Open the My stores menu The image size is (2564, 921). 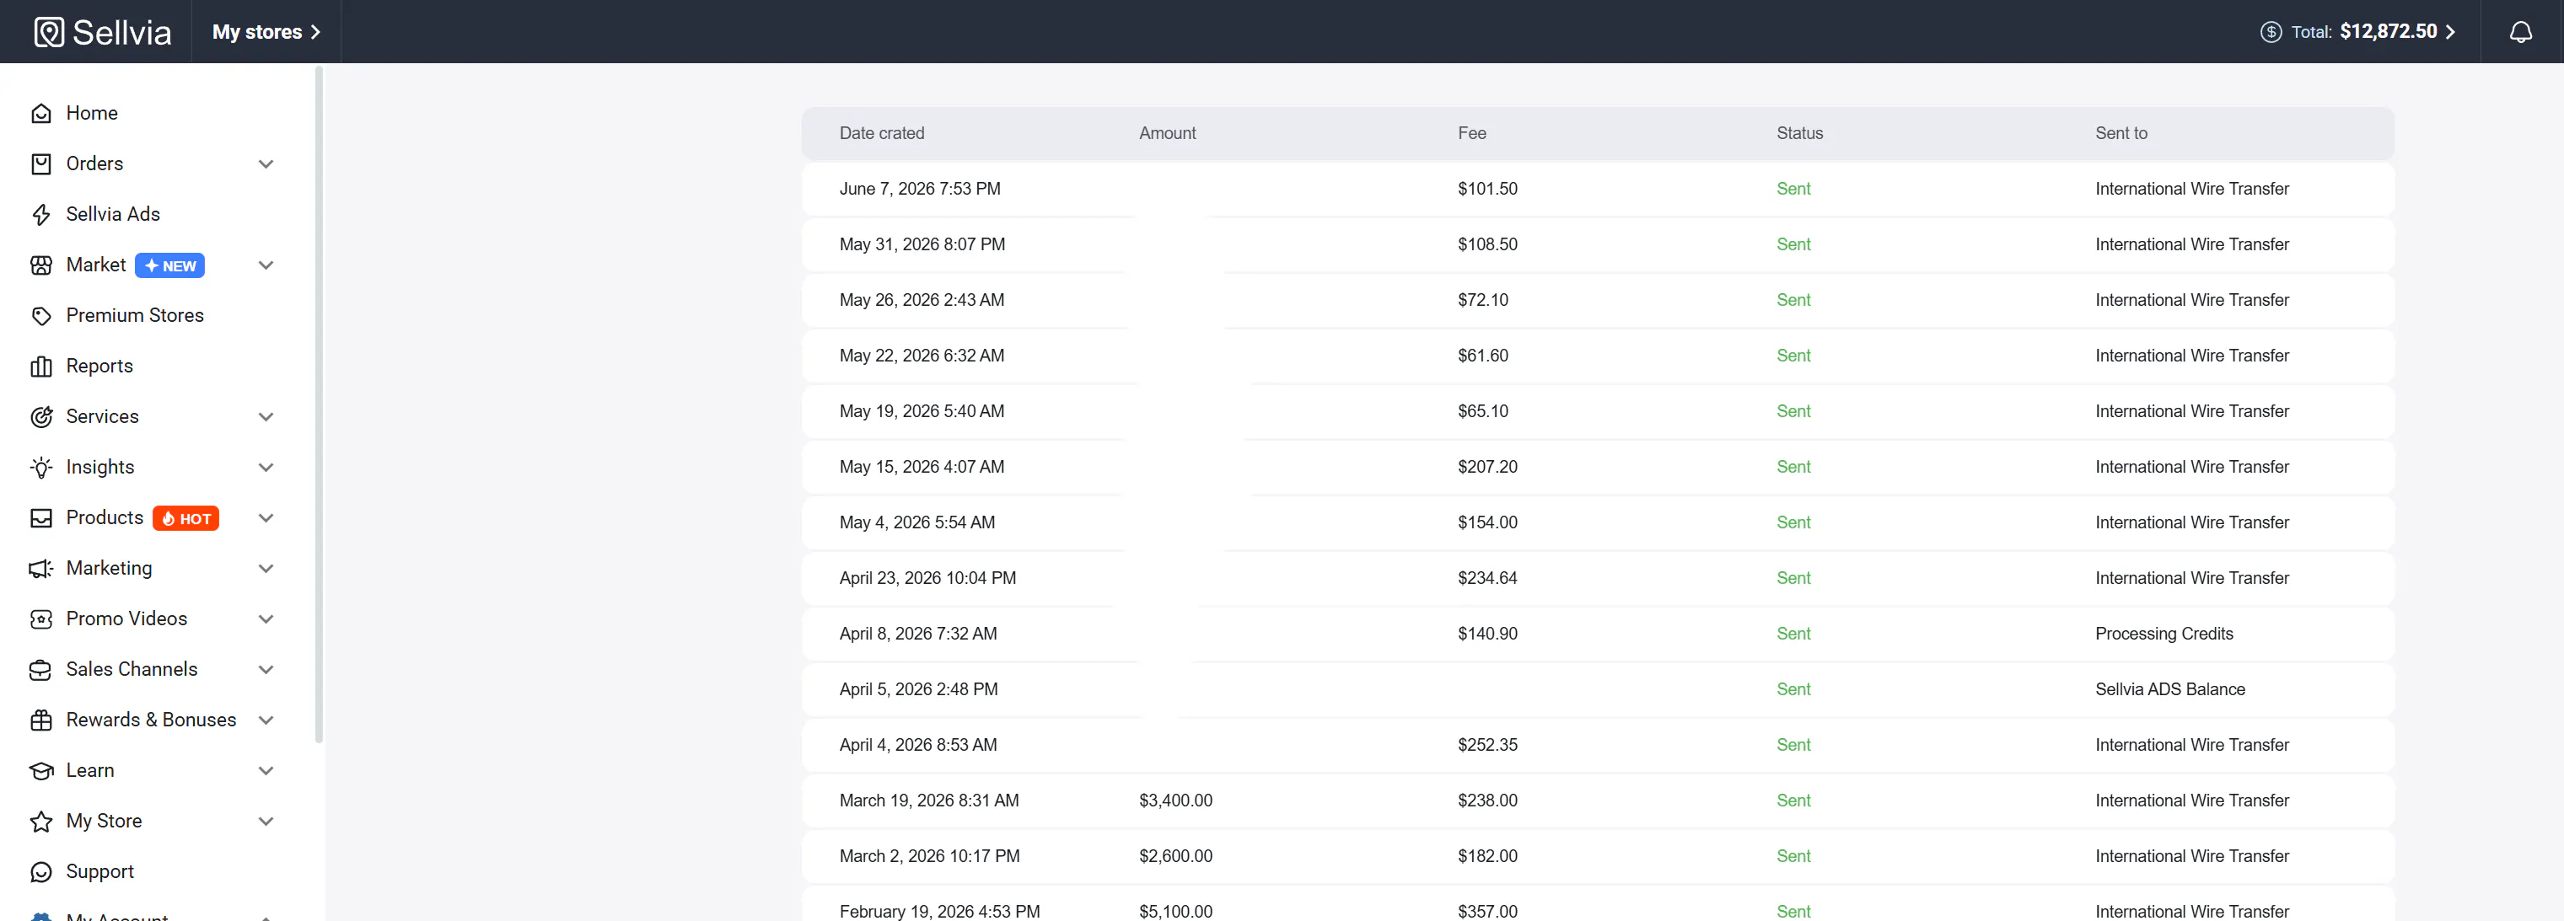point(266,32)
